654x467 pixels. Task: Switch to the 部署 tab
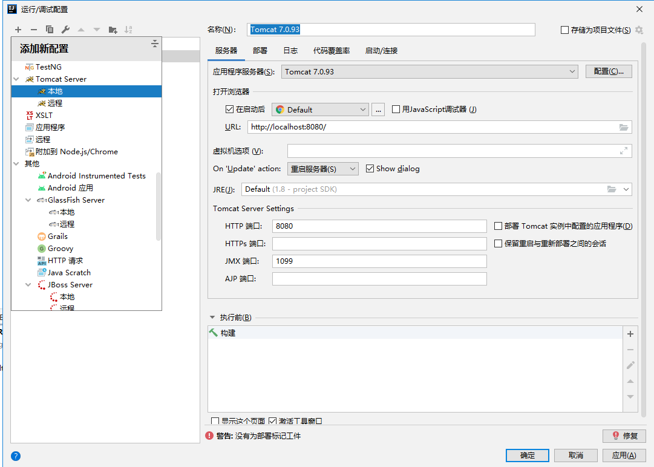coord(260,51)
